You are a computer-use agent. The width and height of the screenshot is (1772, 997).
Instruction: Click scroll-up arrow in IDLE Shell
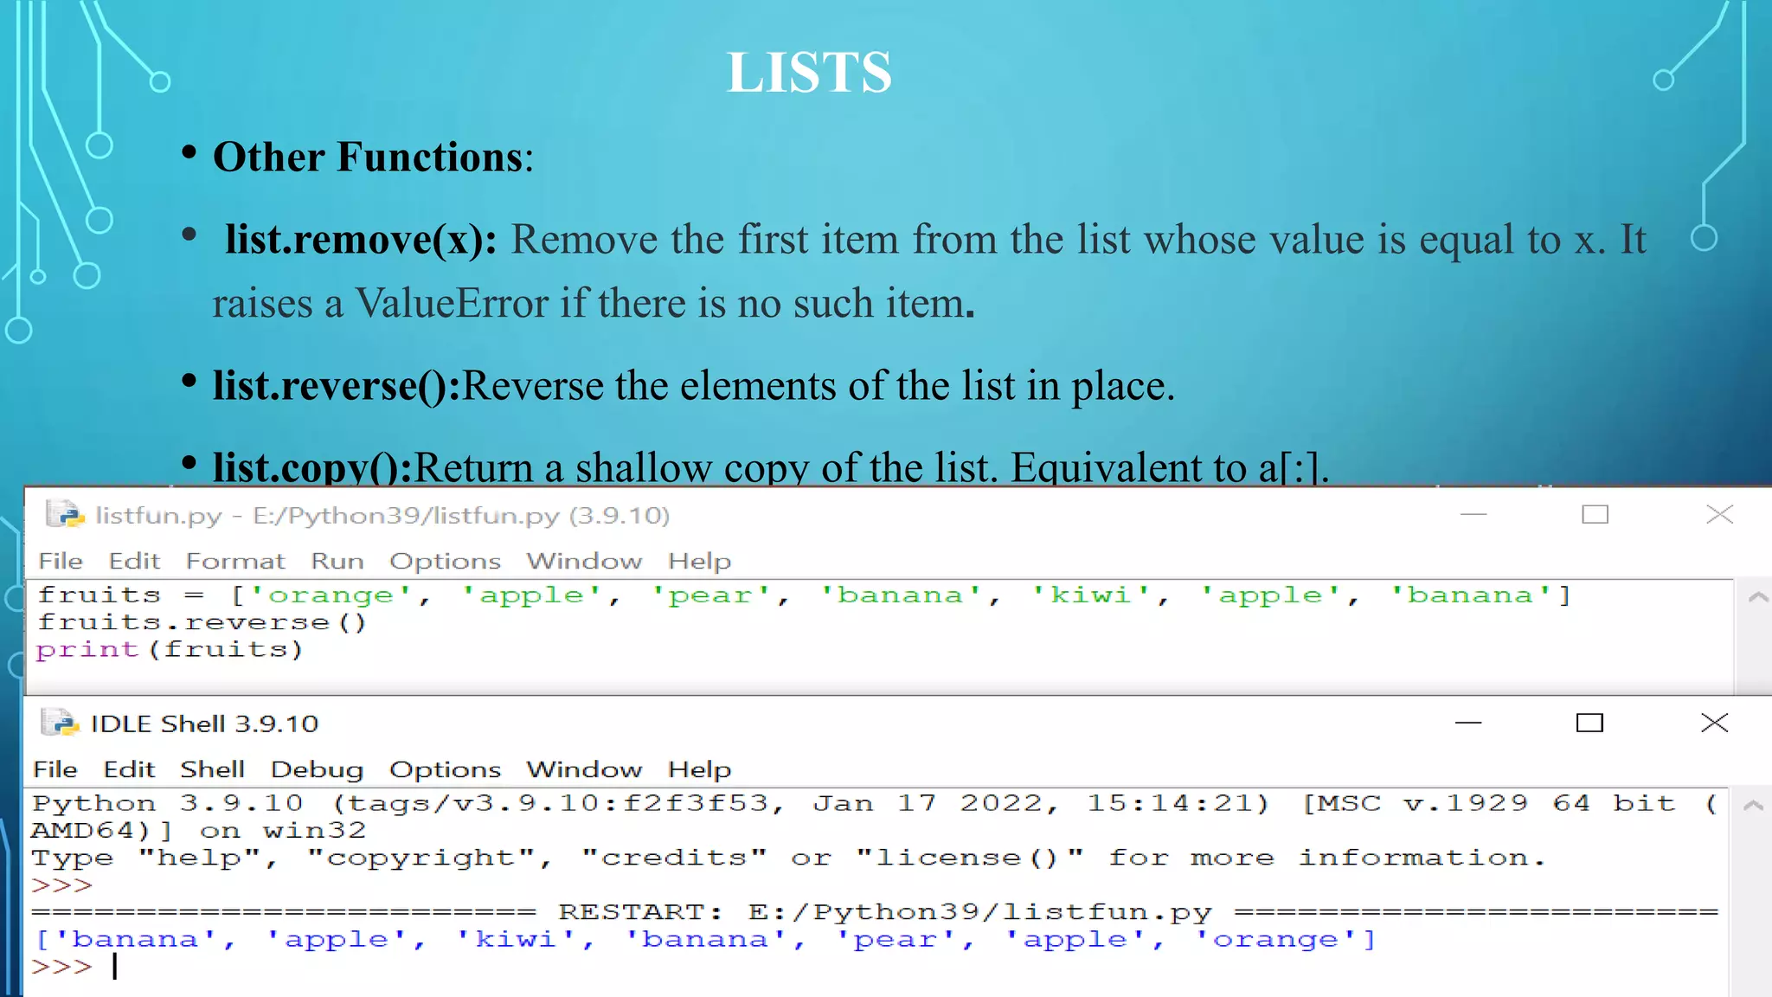(1753, 806)
